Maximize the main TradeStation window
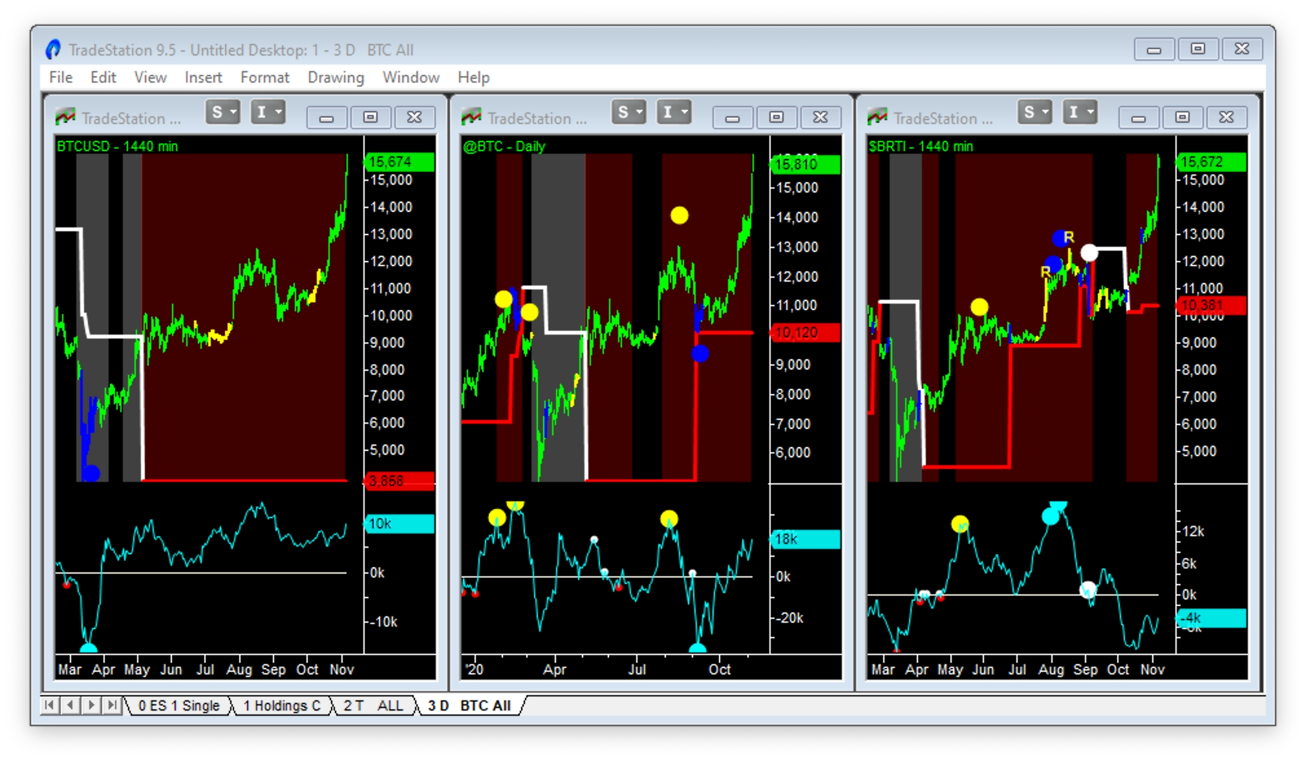This screenshot has width=1306, height=761. point(1198,49)
